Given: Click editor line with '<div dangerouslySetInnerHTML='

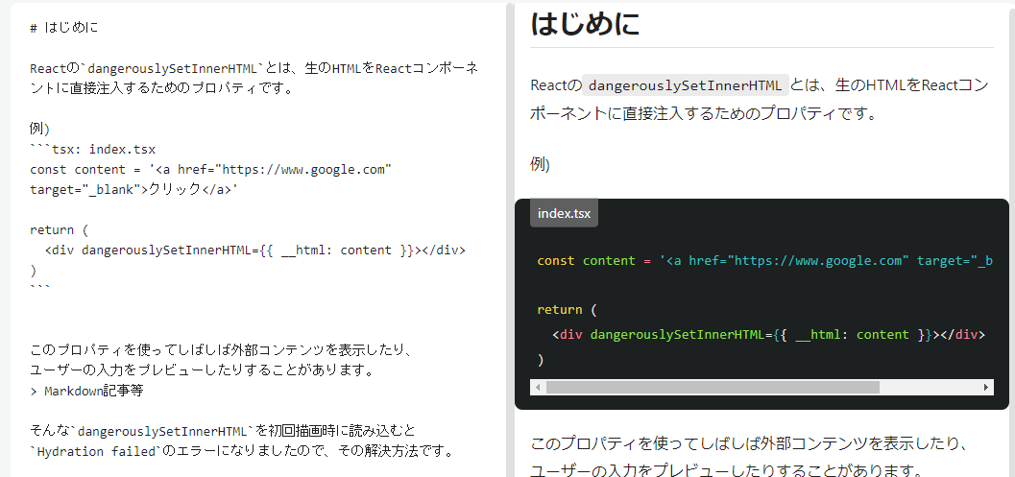Looking at the screenshot, I should tap(255, 250).
